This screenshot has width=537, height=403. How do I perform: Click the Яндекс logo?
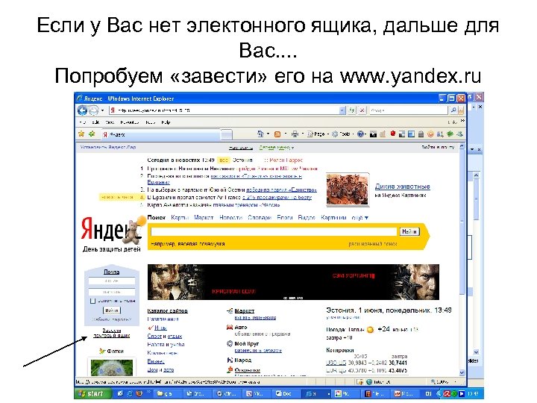pyautogui.click(x=110, y=229)
